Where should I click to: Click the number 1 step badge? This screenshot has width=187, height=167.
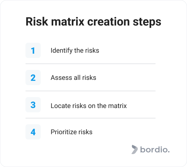(x=33, y=50)
